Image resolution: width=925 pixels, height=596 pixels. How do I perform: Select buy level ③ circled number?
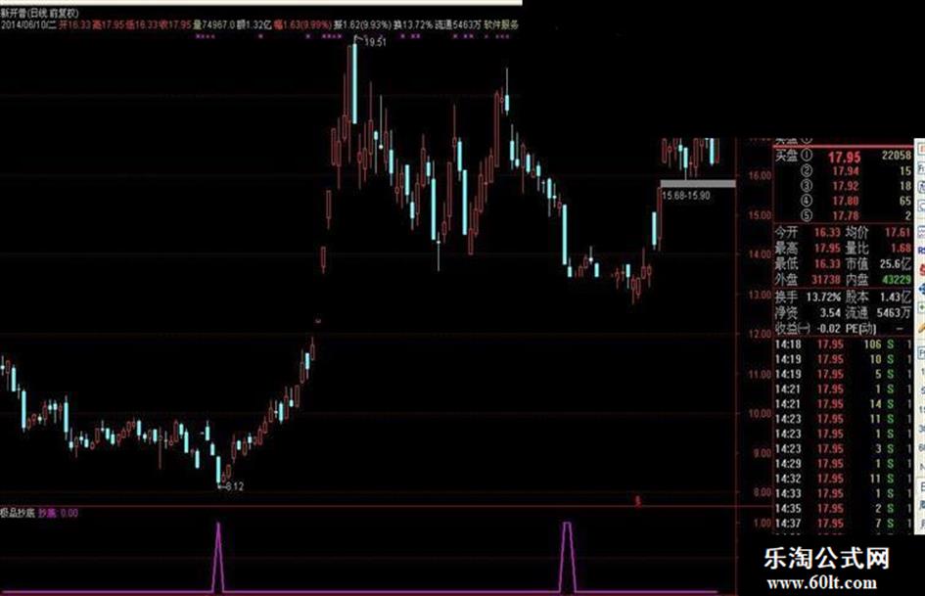(807, 186)
